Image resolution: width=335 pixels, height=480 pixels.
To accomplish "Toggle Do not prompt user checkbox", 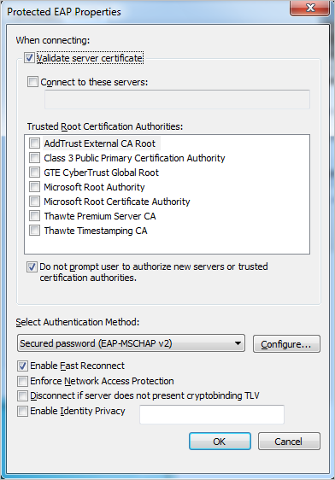I will point(32,267).
